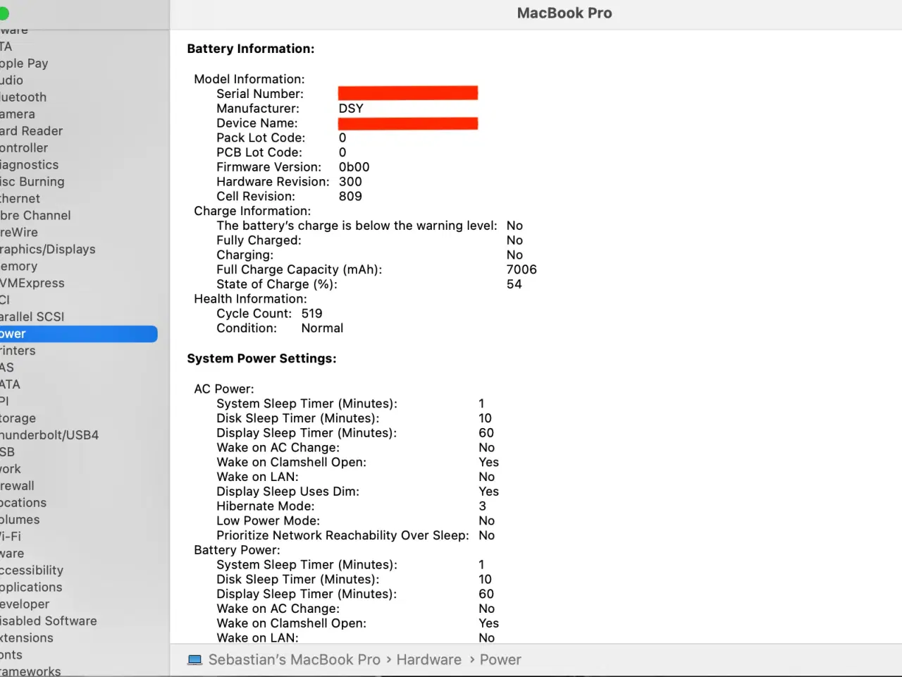Click Cell Revision value 809

click(x=350, y=197)
